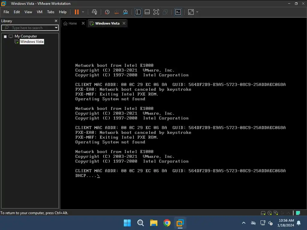Open the Tabs menu
Viewport: 307px width, 230px height.
pos(50,12)
